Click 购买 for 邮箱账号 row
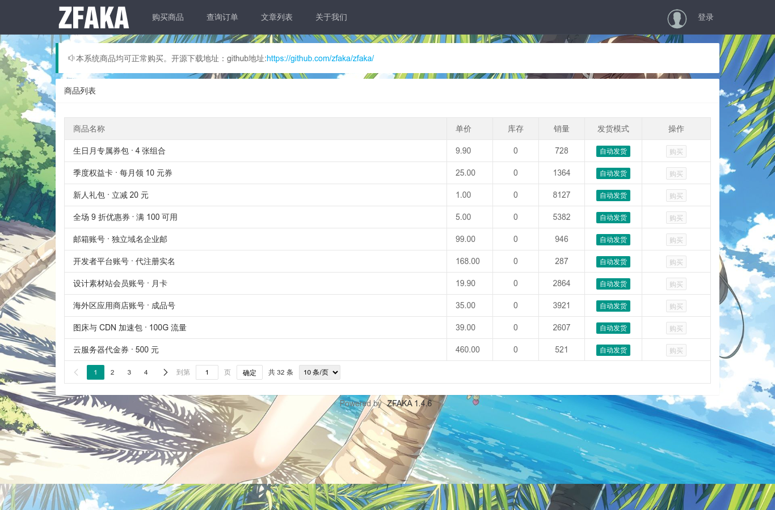This screenshot has height=510, width=775. (676, 240)
